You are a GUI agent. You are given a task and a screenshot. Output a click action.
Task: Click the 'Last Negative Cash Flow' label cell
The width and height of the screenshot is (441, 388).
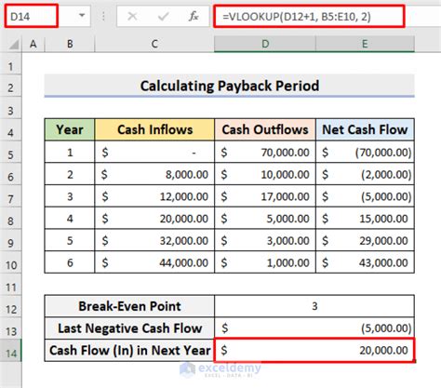129,328
